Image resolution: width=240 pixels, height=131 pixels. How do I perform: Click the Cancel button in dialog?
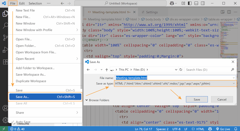(222, 99)
